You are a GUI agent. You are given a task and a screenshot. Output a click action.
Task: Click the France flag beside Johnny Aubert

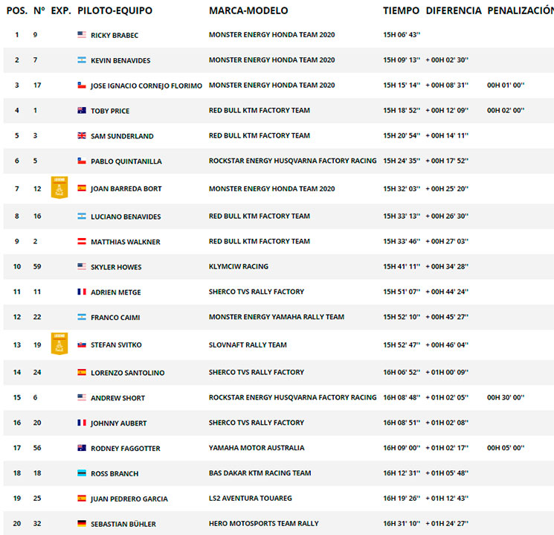tap(82, 422)
